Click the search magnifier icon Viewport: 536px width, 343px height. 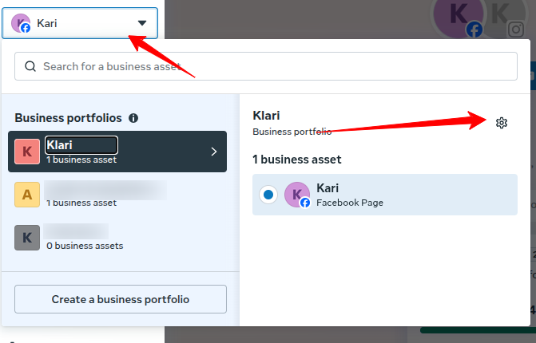(30, 67)
